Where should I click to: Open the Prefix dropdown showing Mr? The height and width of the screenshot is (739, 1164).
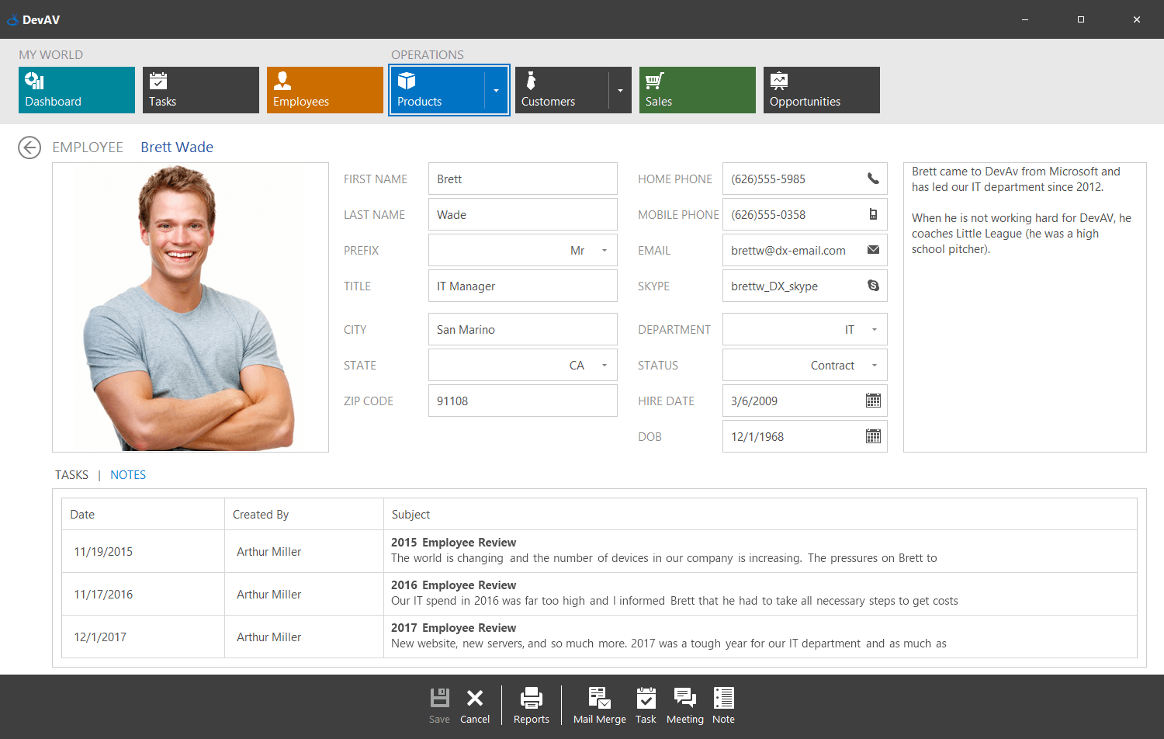tap(605, 250)
